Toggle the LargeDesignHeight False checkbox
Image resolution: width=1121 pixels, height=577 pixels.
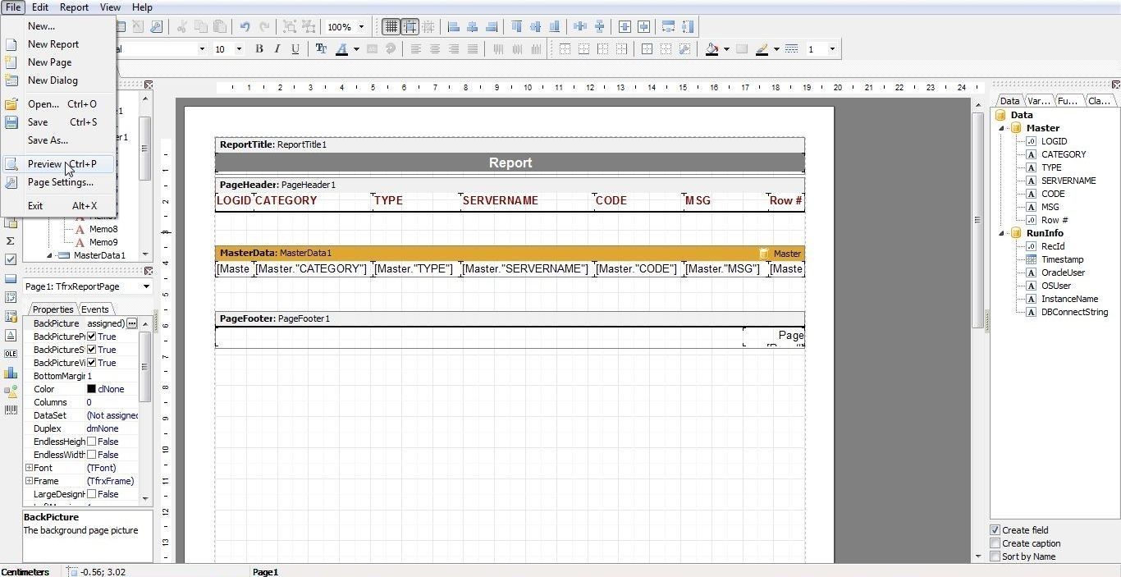click(92, 494)
